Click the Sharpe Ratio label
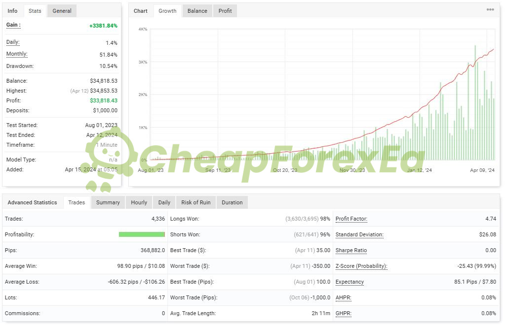Viewport: 505px width, 326px height. pos(351,250)
